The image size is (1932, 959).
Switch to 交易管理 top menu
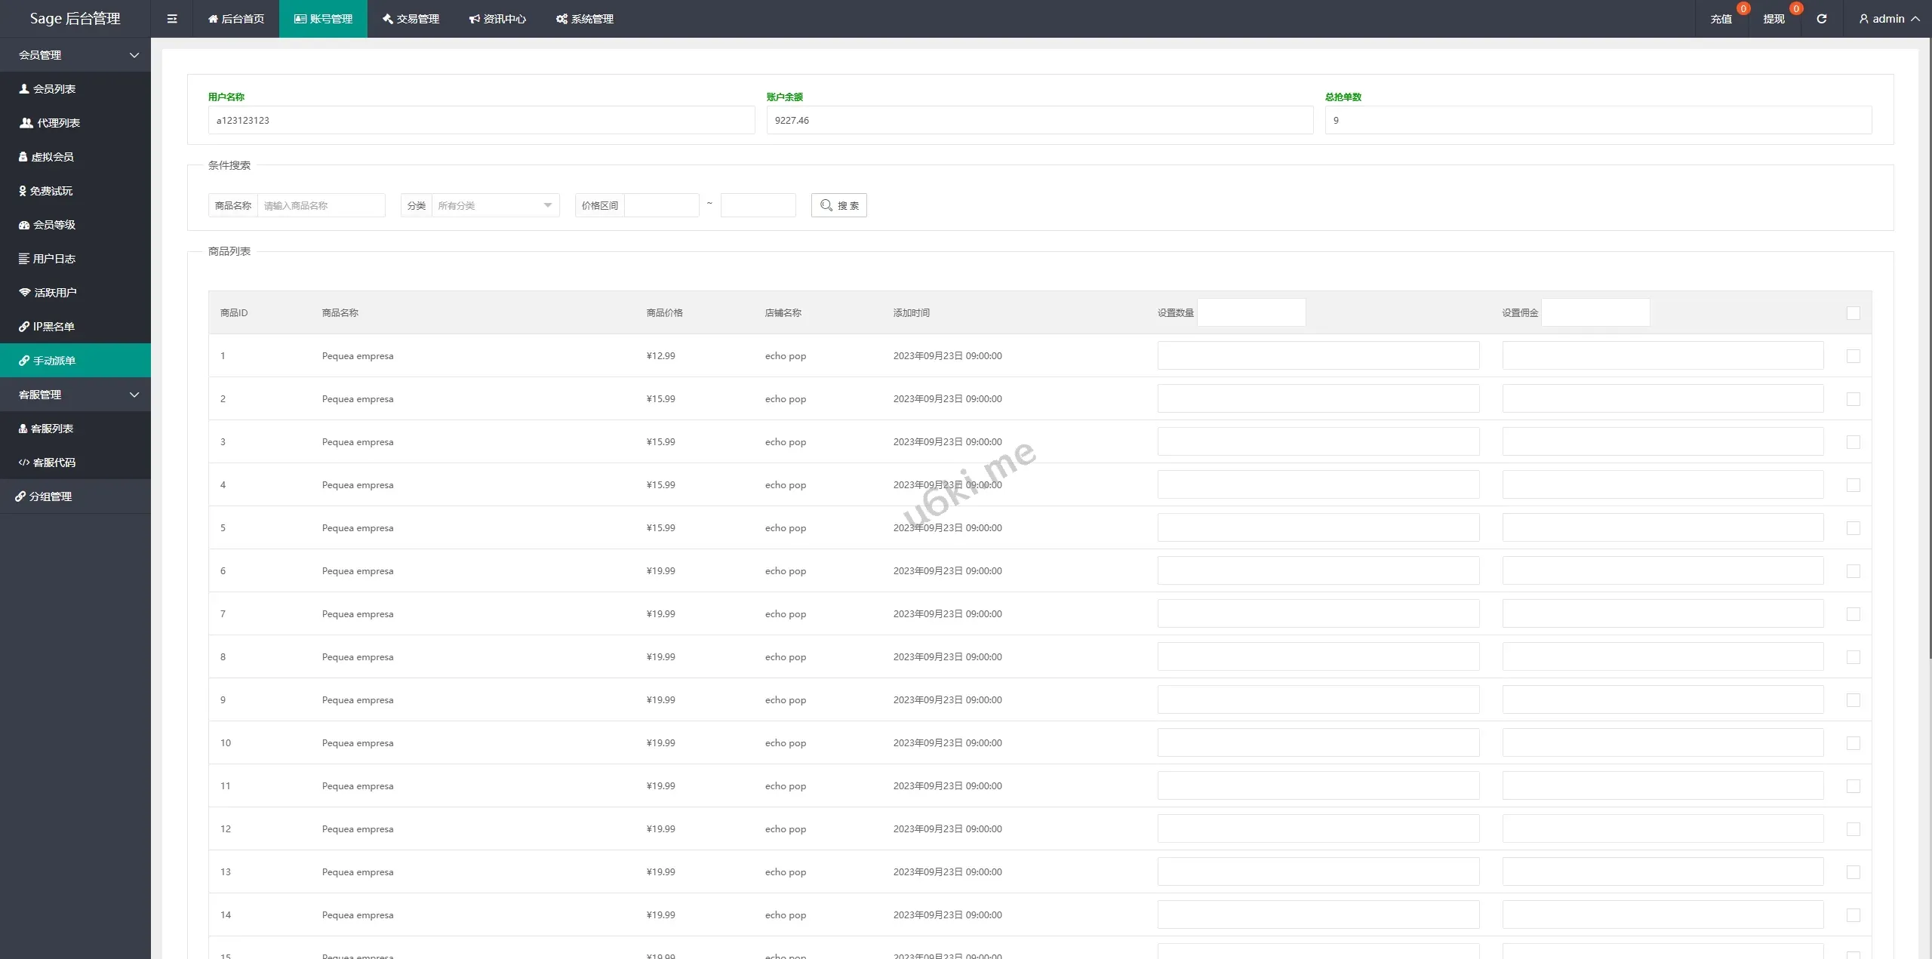pyautogui.click(x=411, y=19)
